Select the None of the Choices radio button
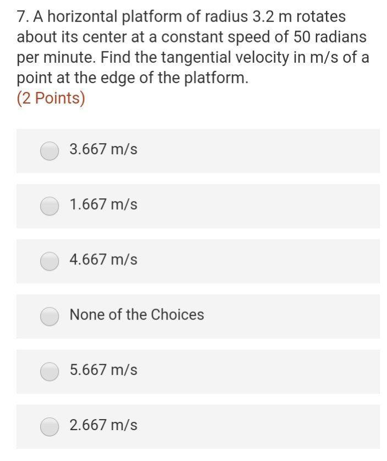 pyautogui.click(x=49, y=316)
